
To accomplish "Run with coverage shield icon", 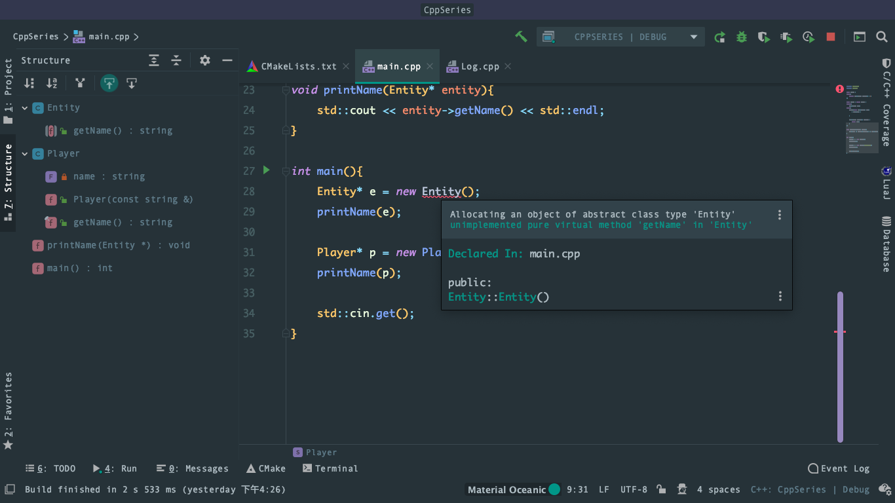I will point(764,37).
